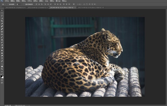Select the Dodge tool
The image size is (167, 106).
click(x=2, y=56)
